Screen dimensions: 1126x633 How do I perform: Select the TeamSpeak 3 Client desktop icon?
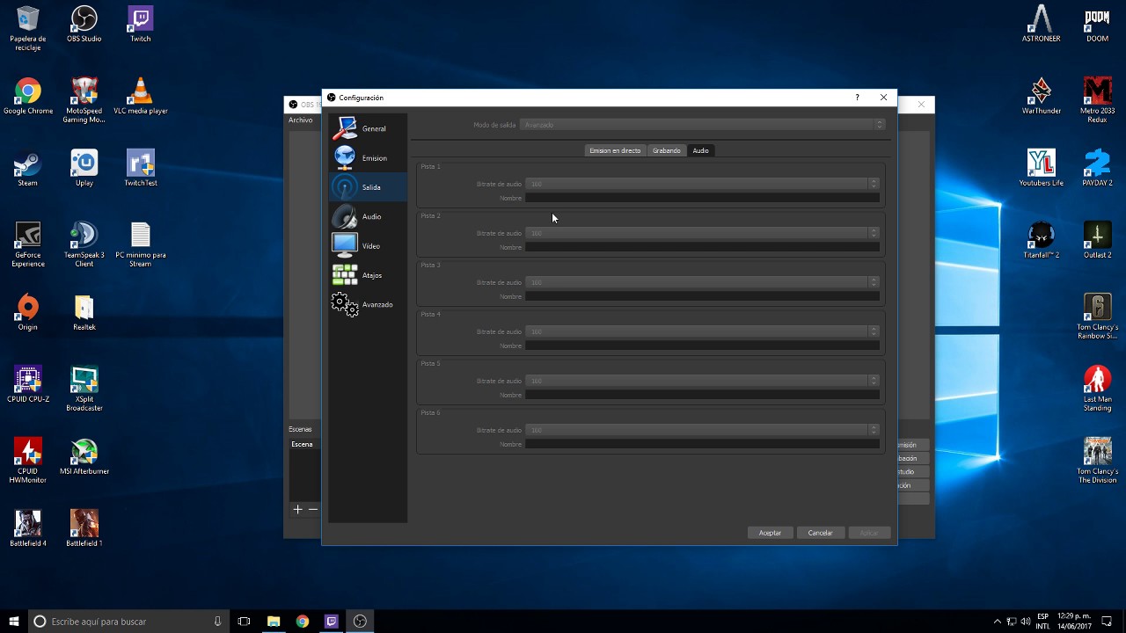pos(84,244)
